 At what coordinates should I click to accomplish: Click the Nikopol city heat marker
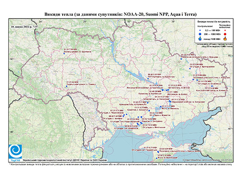tap(161, 106)
